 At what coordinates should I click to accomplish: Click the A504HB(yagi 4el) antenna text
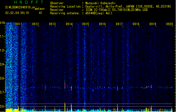tap(99, 13)
